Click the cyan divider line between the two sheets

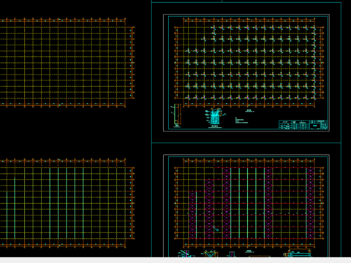(246, 143)
